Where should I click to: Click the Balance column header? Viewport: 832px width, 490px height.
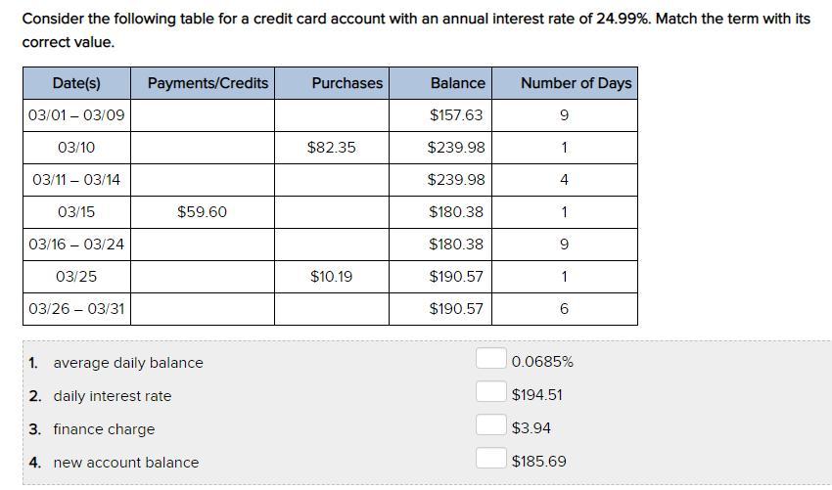coord(457,83)
